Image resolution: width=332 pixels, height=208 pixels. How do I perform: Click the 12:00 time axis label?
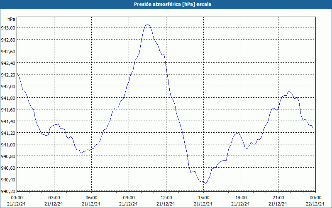coord(166,198)
